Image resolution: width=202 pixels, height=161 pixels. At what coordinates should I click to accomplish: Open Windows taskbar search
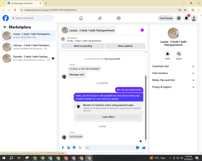(11, 158)
